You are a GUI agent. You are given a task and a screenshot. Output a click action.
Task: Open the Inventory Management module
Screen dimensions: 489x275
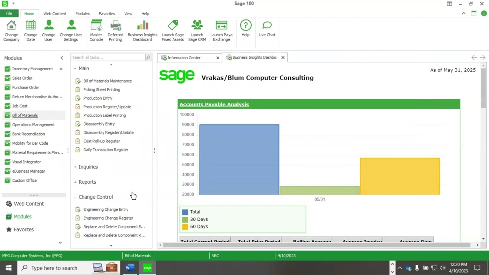32,69
